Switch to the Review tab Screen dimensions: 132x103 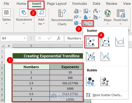click(112, 4)
